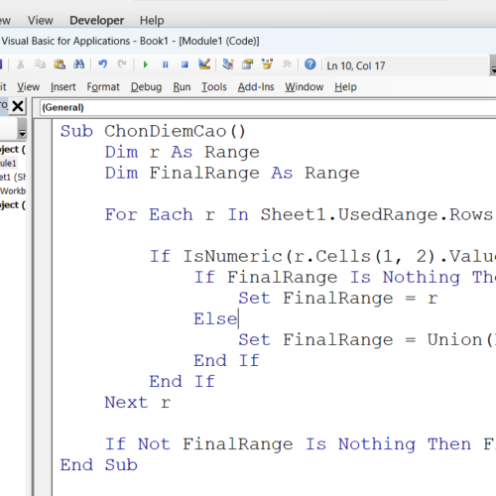Image resolution: width=496 pixels, height=496 pixels.
Task: Open the Debug menu
Action: point(146,87)
